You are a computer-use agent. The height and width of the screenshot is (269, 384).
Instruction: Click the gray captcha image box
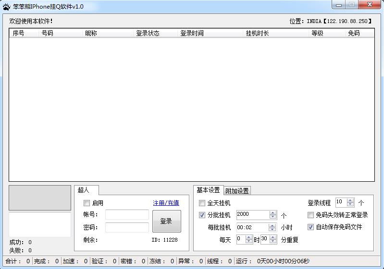coord(40,198)
